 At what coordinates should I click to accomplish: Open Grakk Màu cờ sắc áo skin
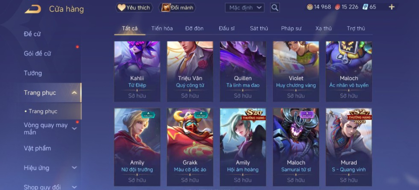(190, 147)
